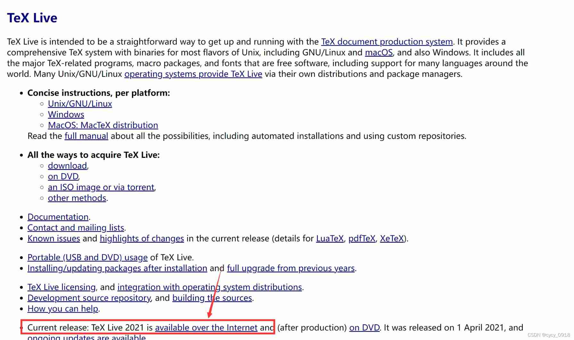574x340 pixels.
Task: Open Windows instructions link
Action: [x=66, y=115]
